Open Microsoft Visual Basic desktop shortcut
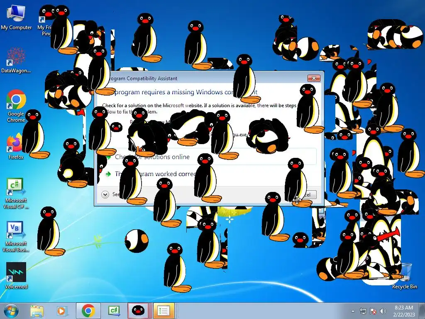The width and height of the screenshot is (425, 319). click(16, 236)
